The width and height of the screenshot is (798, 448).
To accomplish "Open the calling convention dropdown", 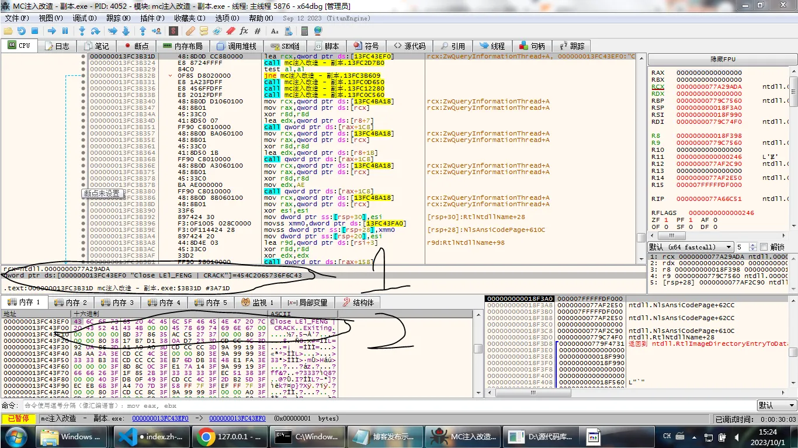I will 691,247.
